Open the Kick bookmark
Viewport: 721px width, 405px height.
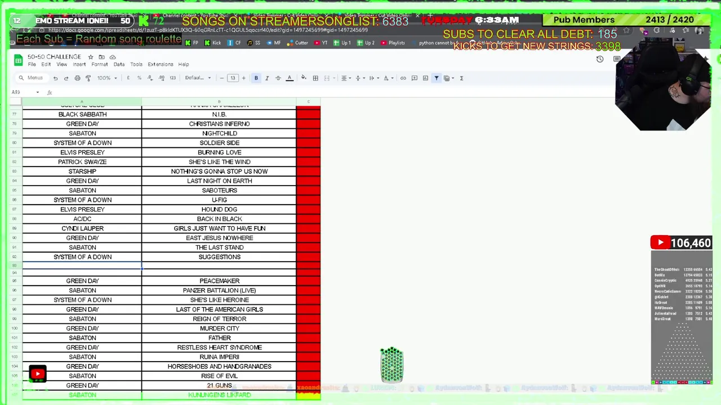click(x=212, y=43)
